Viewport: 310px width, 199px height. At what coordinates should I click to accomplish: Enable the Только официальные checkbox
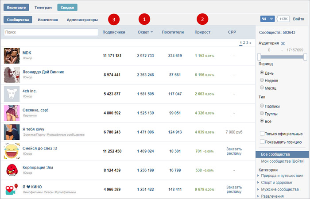262,134
